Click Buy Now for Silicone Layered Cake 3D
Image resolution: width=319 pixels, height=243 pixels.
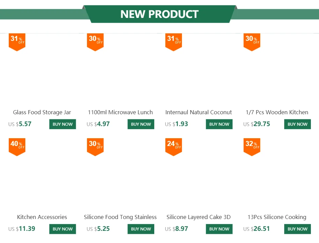click(x=219, y=229)
